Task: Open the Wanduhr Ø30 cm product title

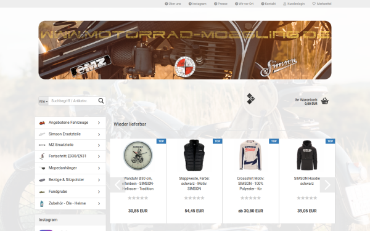Action: click(x=138, y=184)
